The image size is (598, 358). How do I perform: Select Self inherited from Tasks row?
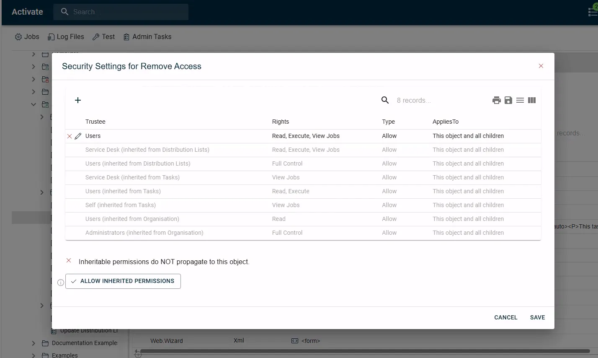tap(303, 205)
